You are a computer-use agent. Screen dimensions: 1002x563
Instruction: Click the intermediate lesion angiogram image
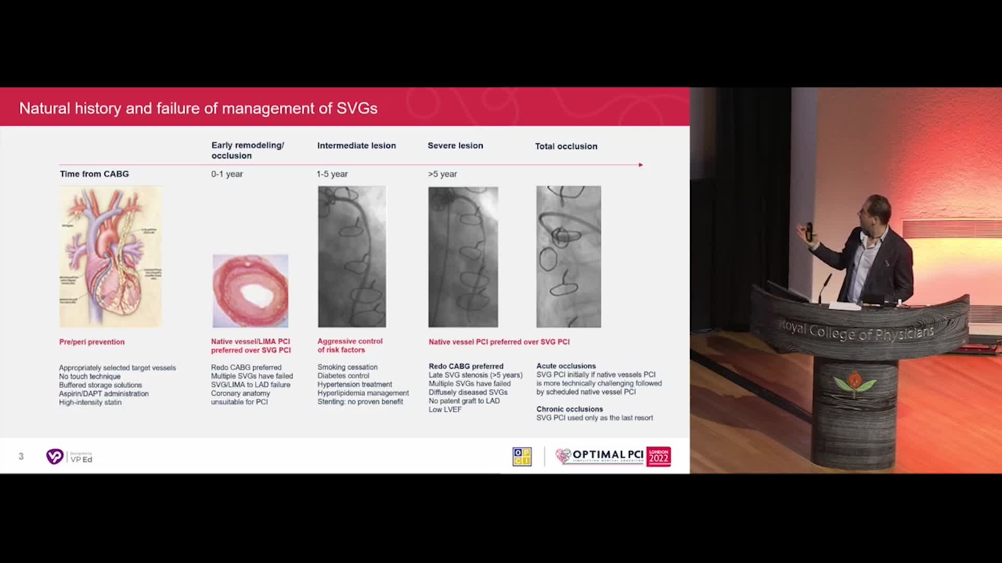(352, 257)
